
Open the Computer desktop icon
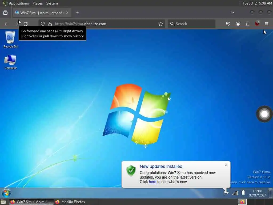pos(10,62)
